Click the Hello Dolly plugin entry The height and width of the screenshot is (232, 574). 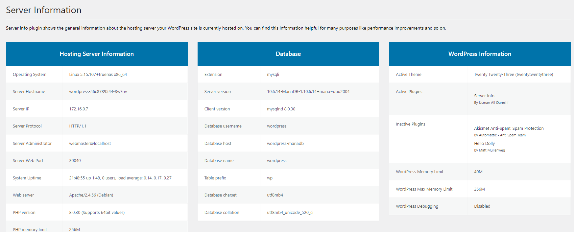tap(484, 144)
